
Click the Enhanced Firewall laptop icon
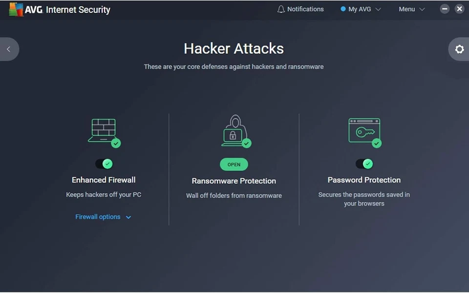click(103, 129)
